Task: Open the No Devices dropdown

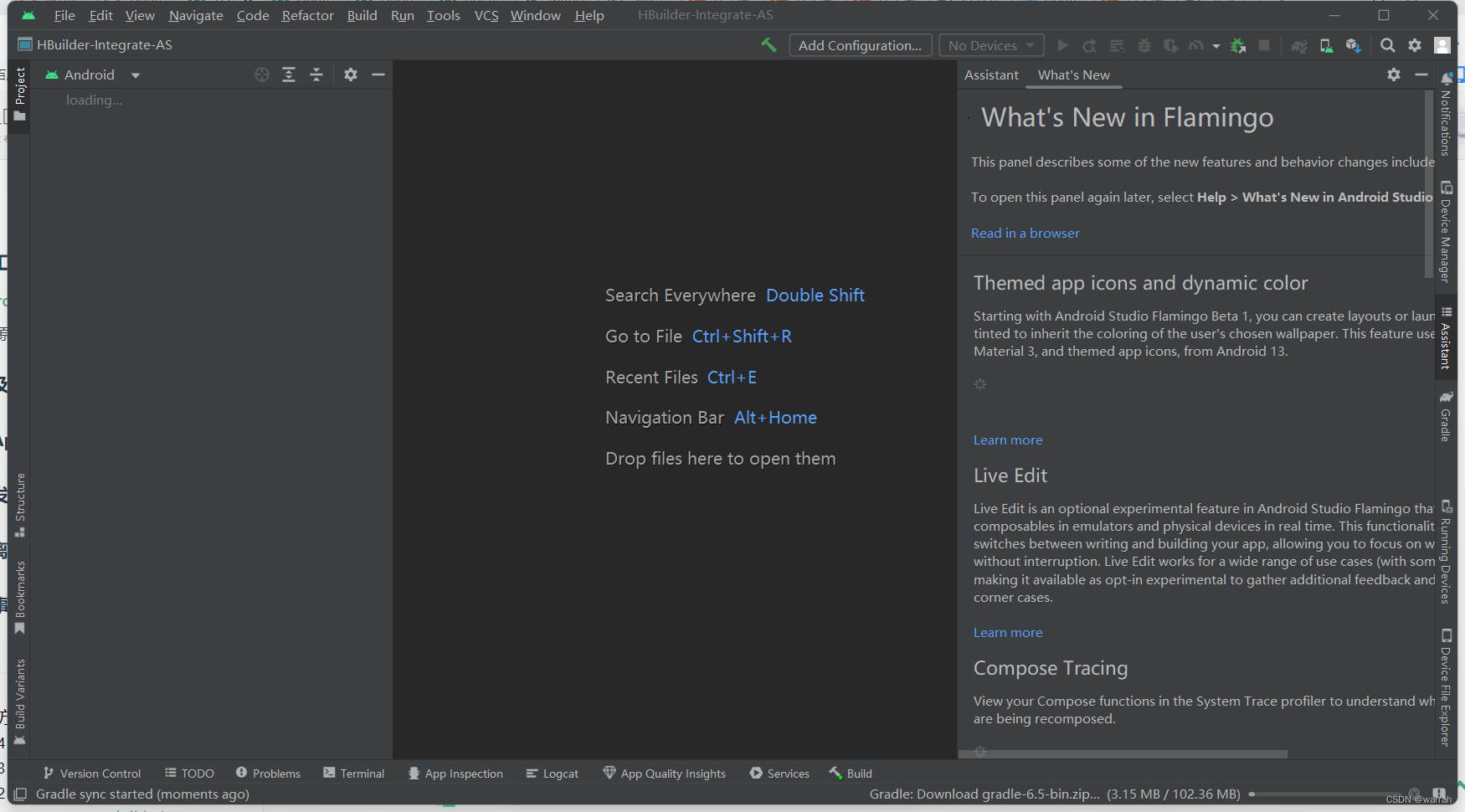Action: (x=991, y=45)
